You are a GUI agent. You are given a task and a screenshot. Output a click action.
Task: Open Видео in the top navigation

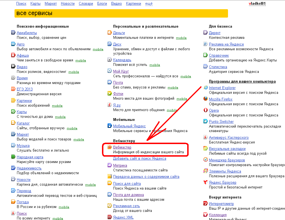pyautogui.click(x=117, y=3)
